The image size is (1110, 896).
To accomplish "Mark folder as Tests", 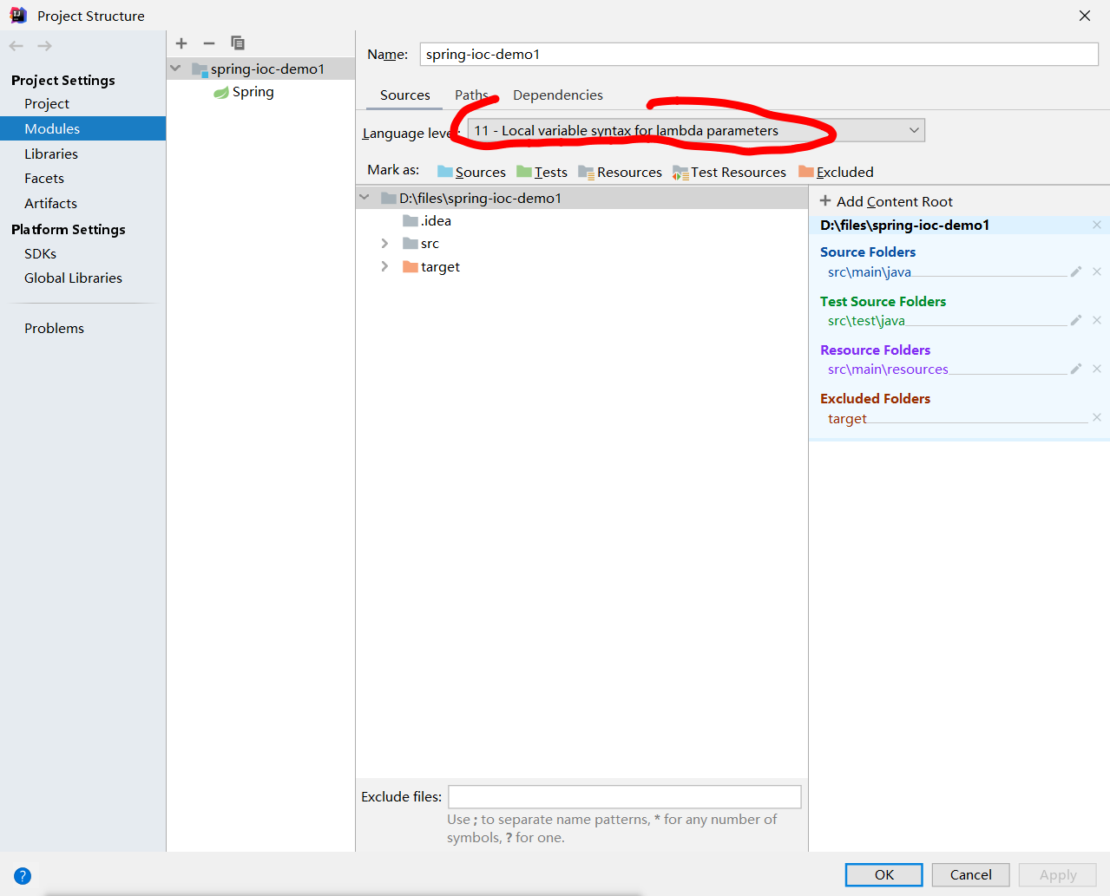I will [x=542, y=172].
